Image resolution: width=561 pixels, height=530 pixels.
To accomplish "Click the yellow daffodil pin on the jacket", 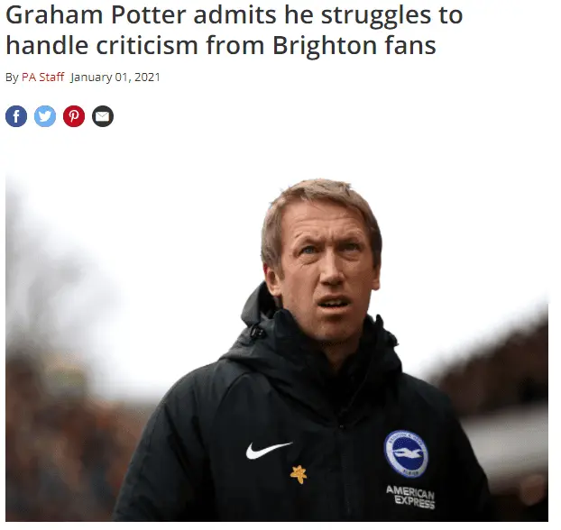I will pyautogui.click(x=297, y=474).
